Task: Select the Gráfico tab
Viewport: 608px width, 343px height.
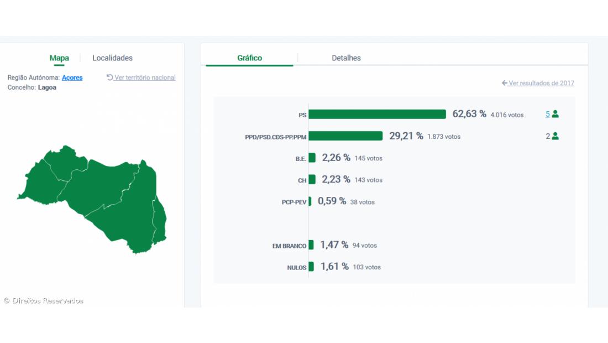Action: click(x=249, y=58)
